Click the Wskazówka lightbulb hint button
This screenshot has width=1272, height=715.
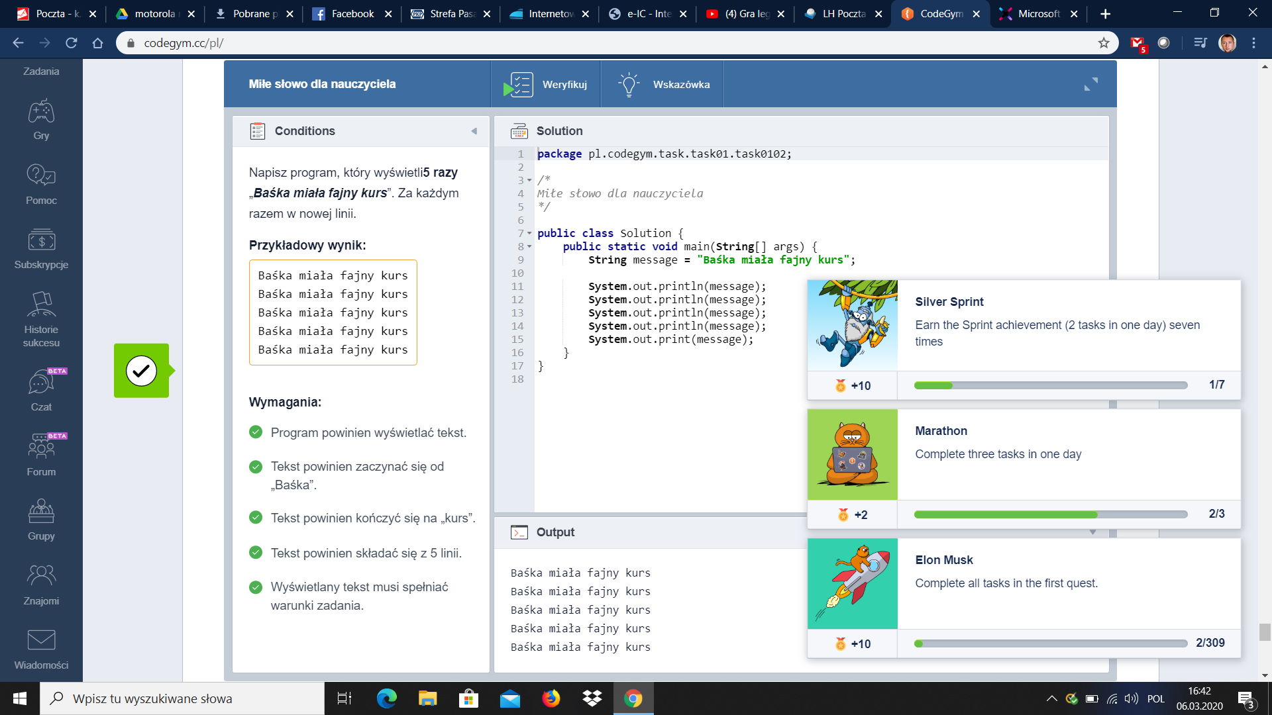coord(662,84)
